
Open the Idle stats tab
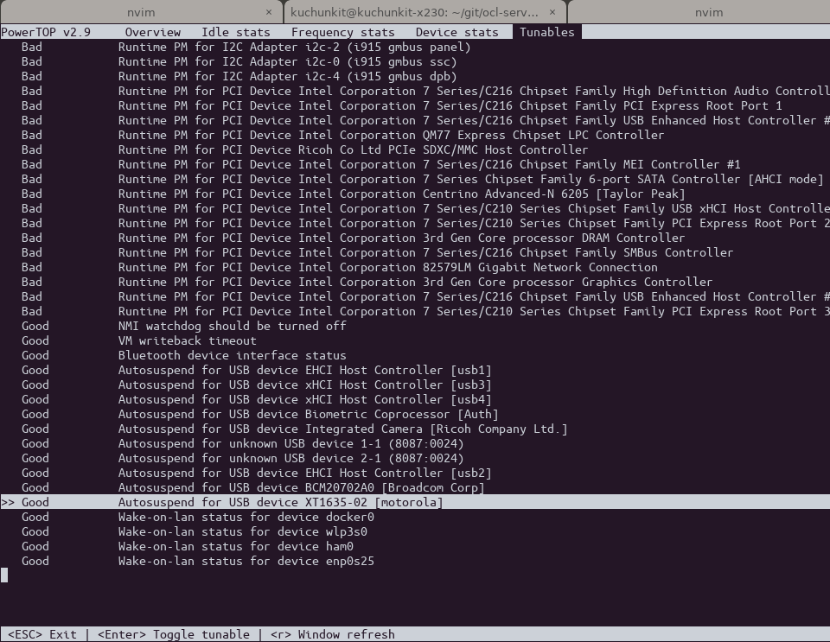click(235, 32)
